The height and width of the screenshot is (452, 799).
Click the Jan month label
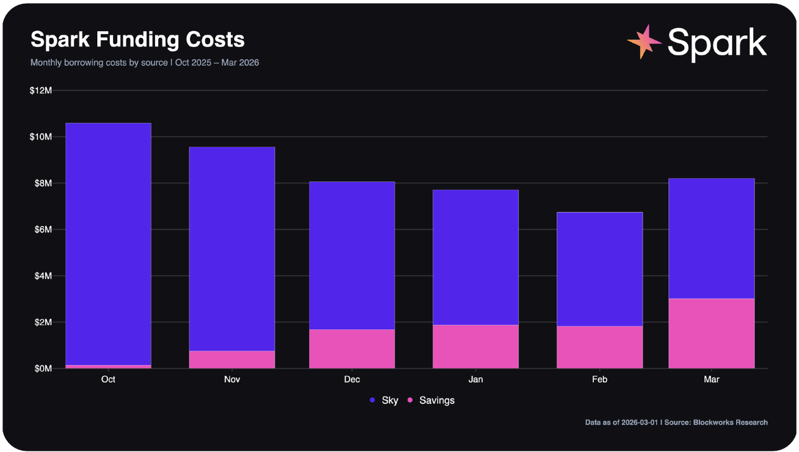point(476,379)
